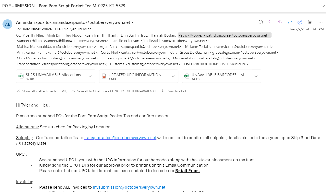Open the SU25 UNAVAILABLE Allocations attachment
Viewport: 326px width, 192px height.
coord(52,76)
